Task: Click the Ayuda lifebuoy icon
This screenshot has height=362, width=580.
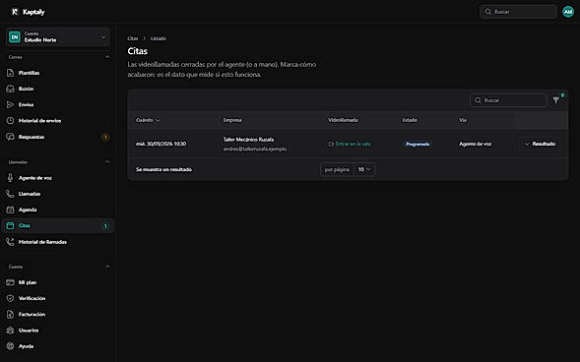Action: pyautogui.click(x=11, y=346)
